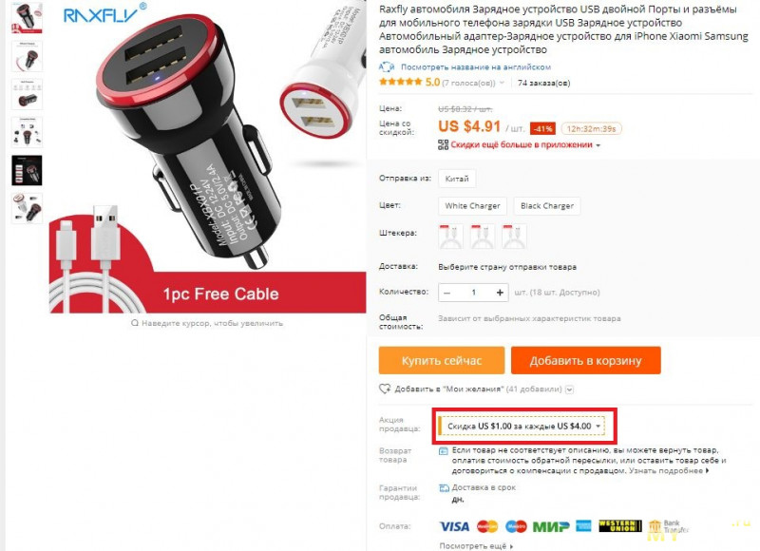The height and width of the screenshot is (551, 760).
Task: Expand the seller discount US $1.00 dropdown
Action: pos(522,426)
